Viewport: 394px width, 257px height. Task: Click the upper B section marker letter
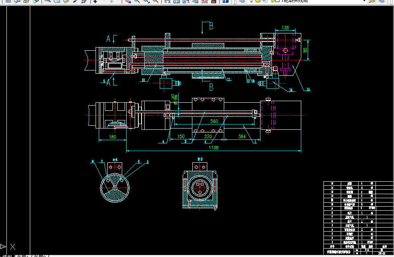point(211,26)
